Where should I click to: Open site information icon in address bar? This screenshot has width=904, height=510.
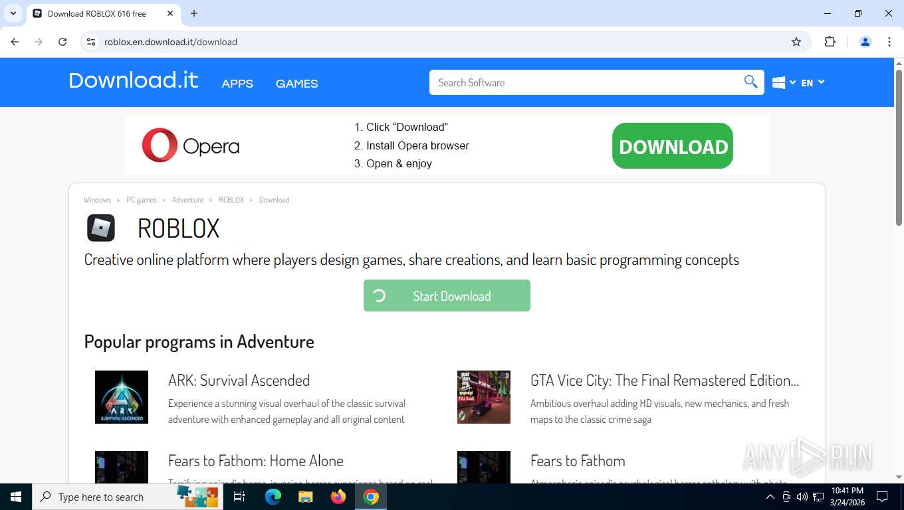[x=92, y=42]
